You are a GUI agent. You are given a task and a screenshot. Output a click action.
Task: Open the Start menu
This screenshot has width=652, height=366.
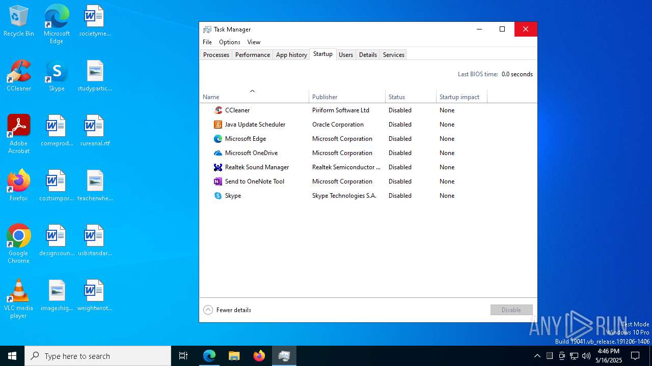click(12, 356)
